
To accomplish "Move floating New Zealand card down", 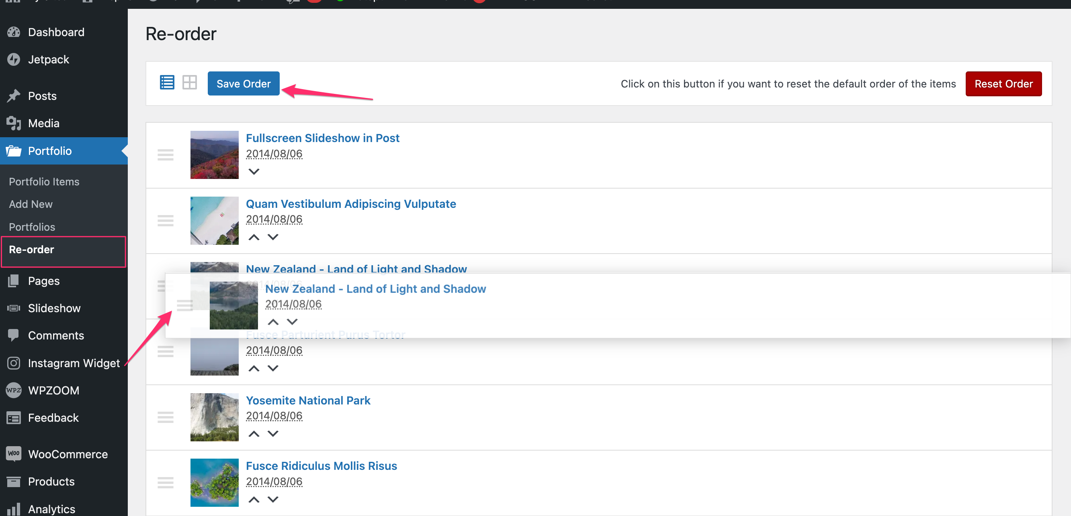I will [292, 322].
